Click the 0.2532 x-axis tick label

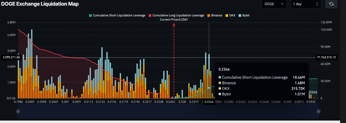[311, 102]
